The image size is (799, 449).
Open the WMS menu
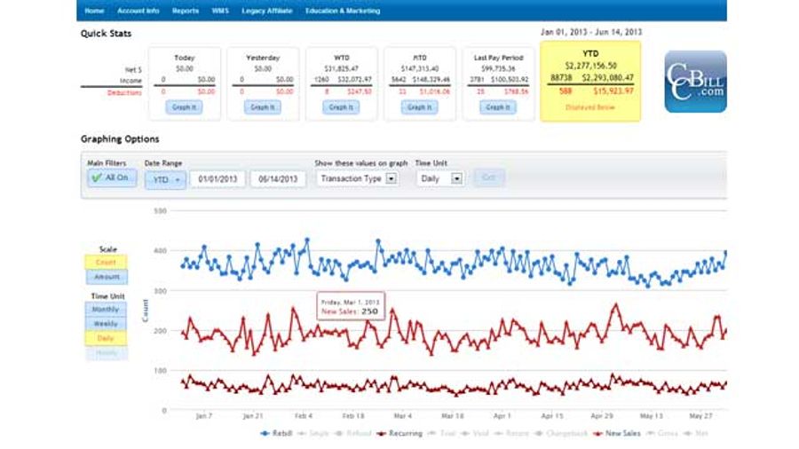click(220, 11)
